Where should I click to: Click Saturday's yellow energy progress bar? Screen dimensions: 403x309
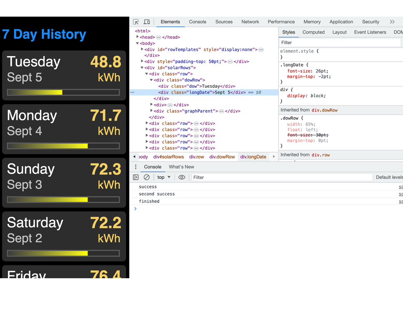(63, 253)
